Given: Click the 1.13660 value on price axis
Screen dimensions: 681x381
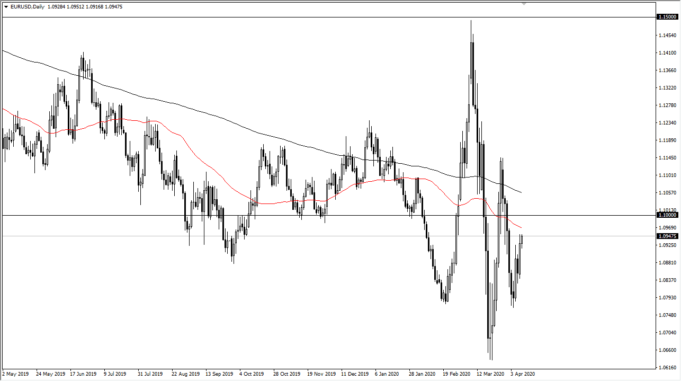Looking at the screenshot, I should (x=668, y=70).
